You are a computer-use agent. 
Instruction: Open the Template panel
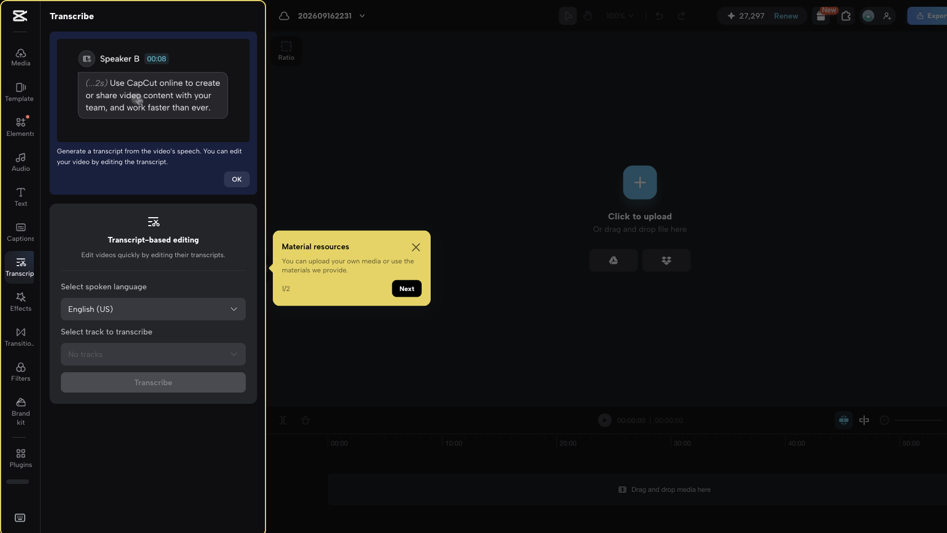[20, 92]
